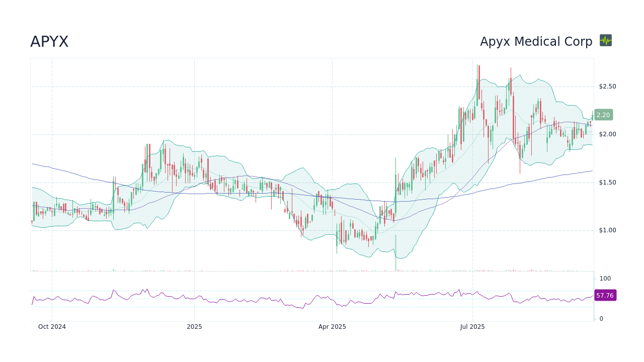Select the $1.50 price level label
Image resolution: width=644 pixels, height=362 pixels.
click(x=608, y=182)
